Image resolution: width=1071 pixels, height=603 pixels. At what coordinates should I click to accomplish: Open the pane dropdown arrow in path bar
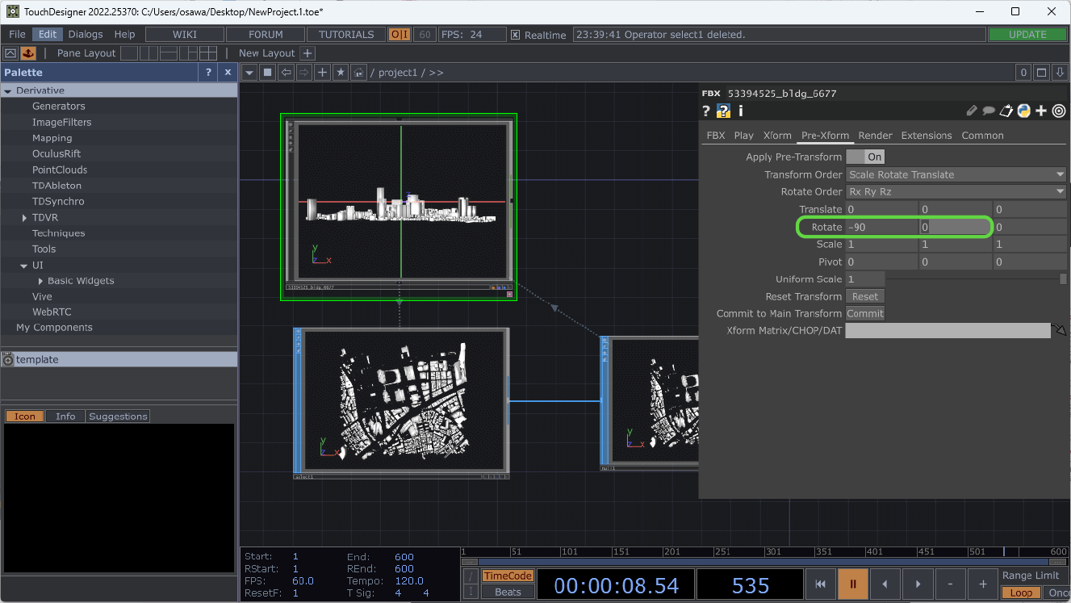249,73
